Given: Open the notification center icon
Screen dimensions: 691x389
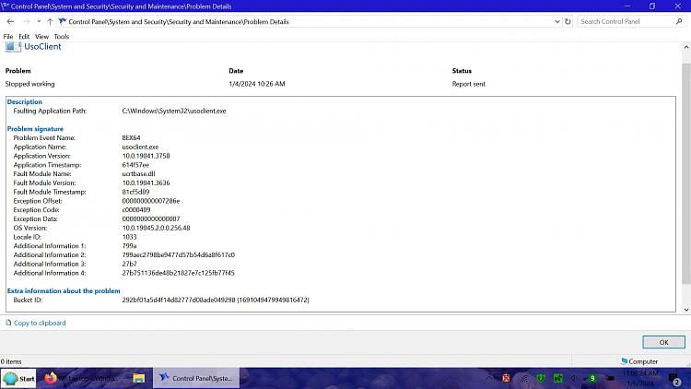Looking at the screenshot, I should (674, 379).
